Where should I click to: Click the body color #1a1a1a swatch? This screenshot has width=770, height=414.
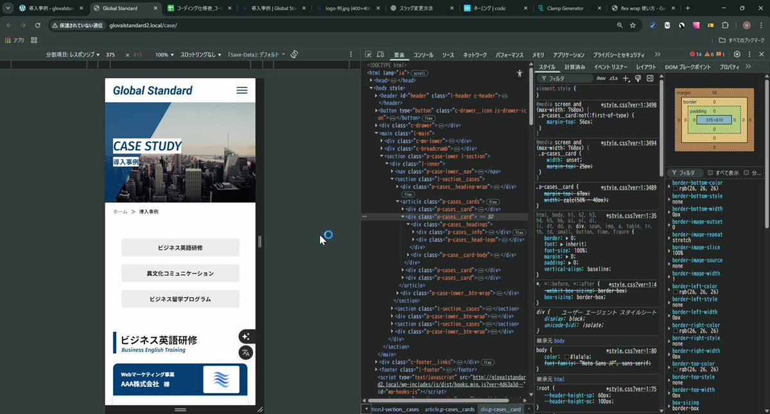pyautogui.click(x=567, y=357)
